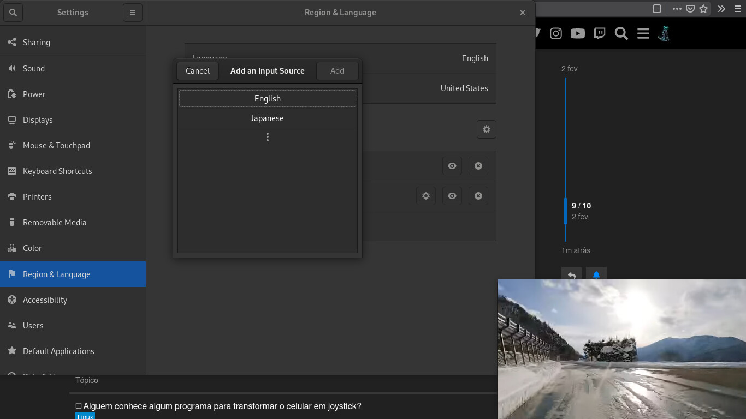Tick the checkbox before the joystick topic

pos(79,406)
